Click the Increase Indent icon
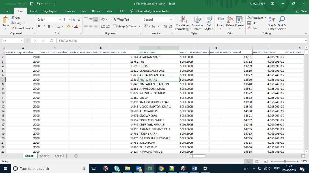This screenshot has height=173, width=309. pos(108,26)
